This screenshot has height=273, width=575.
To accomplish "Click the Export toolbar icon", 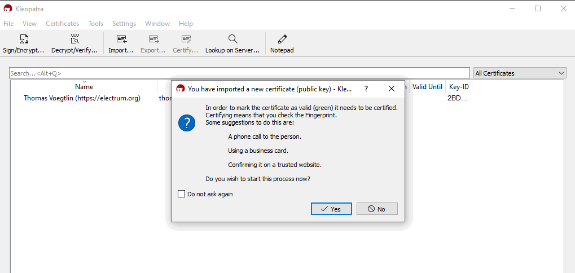I will (153, 39).
